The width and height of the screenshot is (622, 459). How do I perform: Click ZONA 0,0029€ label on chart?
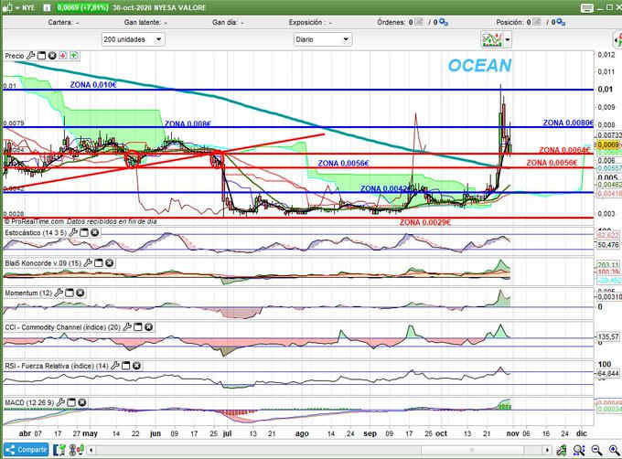coord(424,223)
